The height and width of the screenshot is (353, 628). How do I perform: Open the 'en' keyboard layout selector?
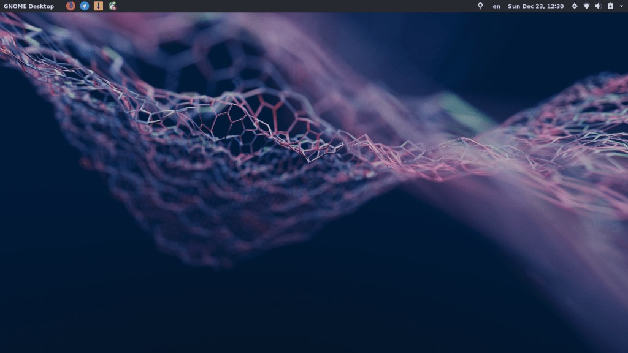coord(497,6)
